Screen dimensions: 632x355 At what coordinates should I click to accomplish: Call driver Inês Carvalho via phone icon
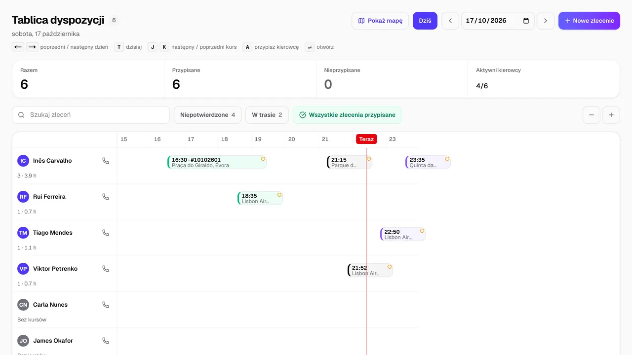pos(106,161)
